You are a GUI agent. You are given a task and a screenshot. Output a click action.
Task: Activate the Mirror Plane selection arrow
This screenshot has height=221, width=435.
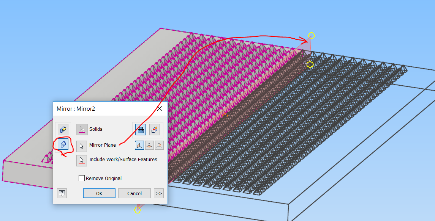[82, 145]
